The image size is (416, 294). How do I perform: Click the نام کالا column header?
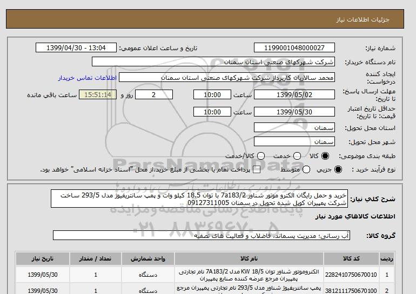249,259
